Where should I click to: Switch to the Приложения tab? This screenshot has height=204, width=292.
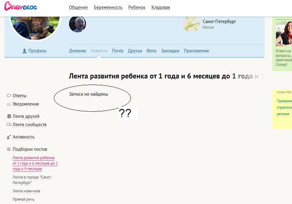point(196,51)
